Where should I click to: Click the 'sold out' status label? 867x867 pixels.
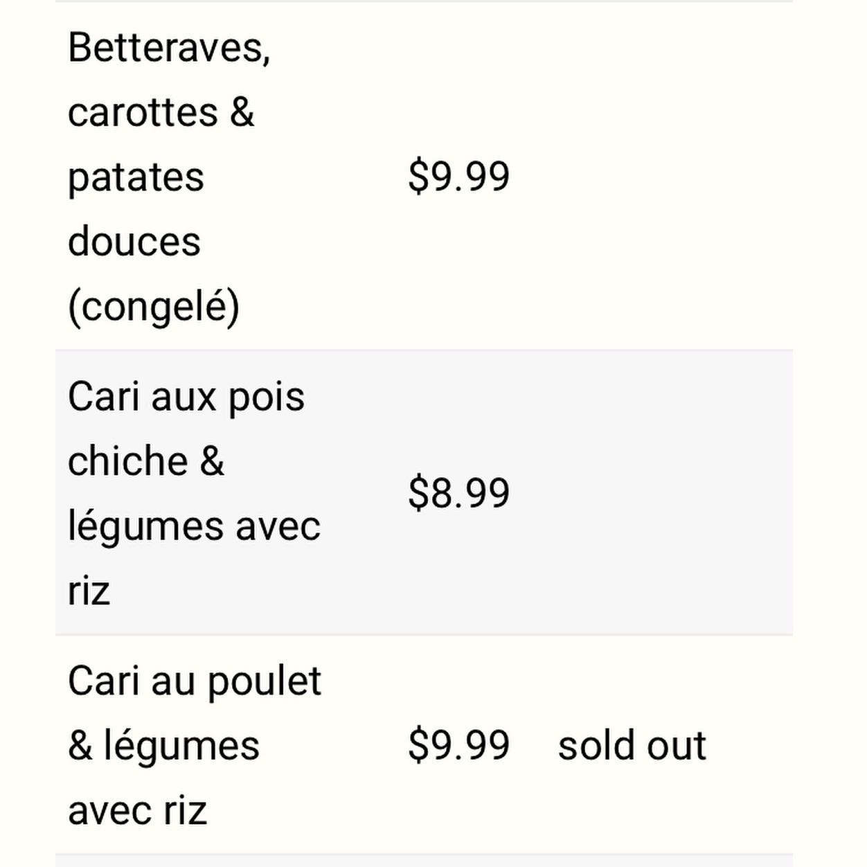click(x=632, y=746)
